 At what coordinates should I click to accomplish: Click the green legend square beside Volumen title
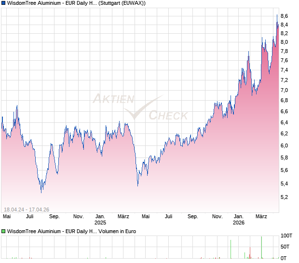tap(3, 231)
